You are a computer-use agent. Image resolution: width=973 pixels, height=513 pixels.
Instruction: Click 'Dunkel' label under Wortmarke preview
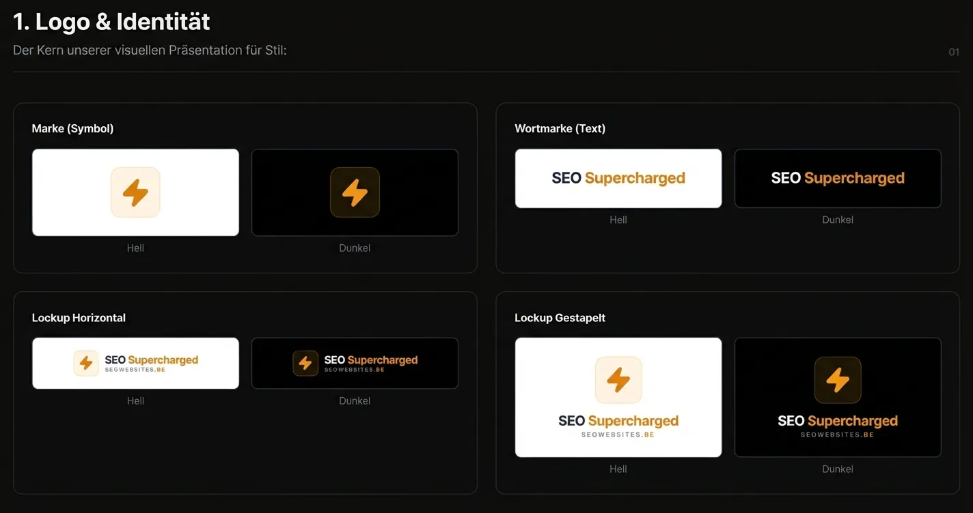838,220
